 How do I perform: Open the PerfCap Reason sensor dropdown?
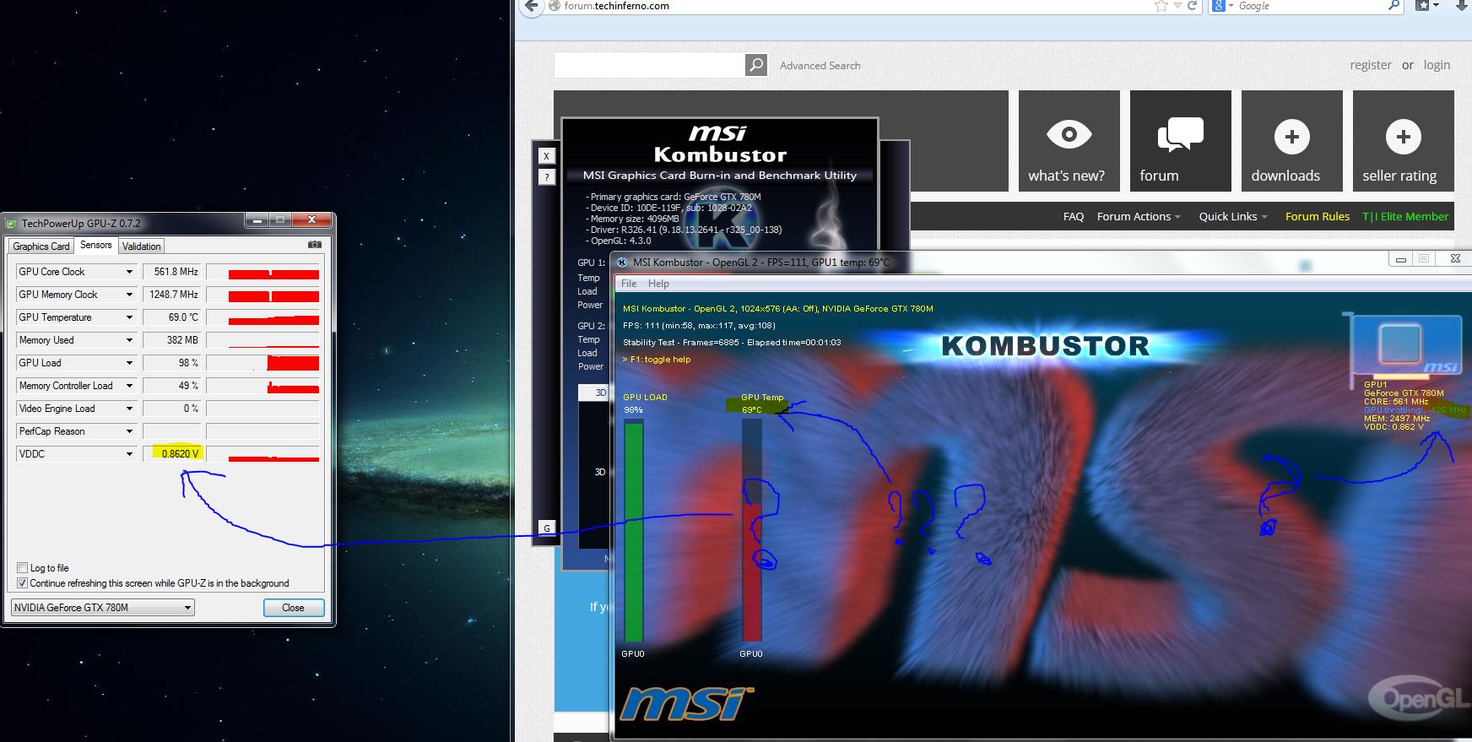129,431
